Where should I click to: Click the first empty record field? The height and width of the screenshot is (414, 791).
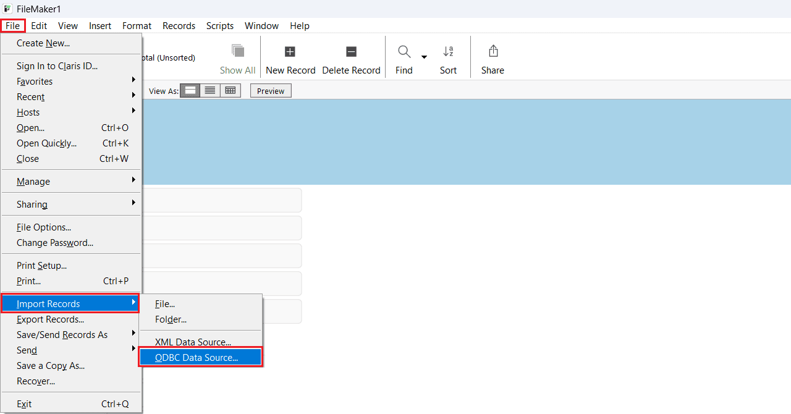click(x=222, y=200)
